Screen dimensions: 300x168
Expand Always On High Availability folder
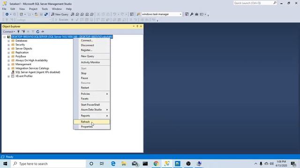tap(8, 60)
